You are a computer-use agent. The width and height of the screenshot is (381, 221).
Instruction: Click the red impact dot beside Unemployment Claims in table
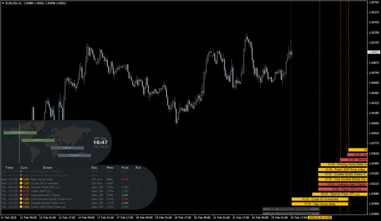(20, 195)
